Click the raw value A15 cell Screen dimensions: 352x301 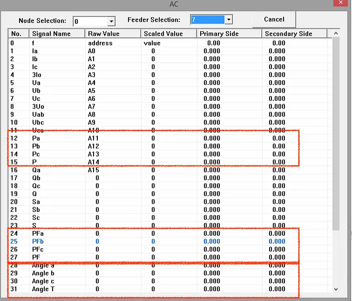(x=94, y=170)
